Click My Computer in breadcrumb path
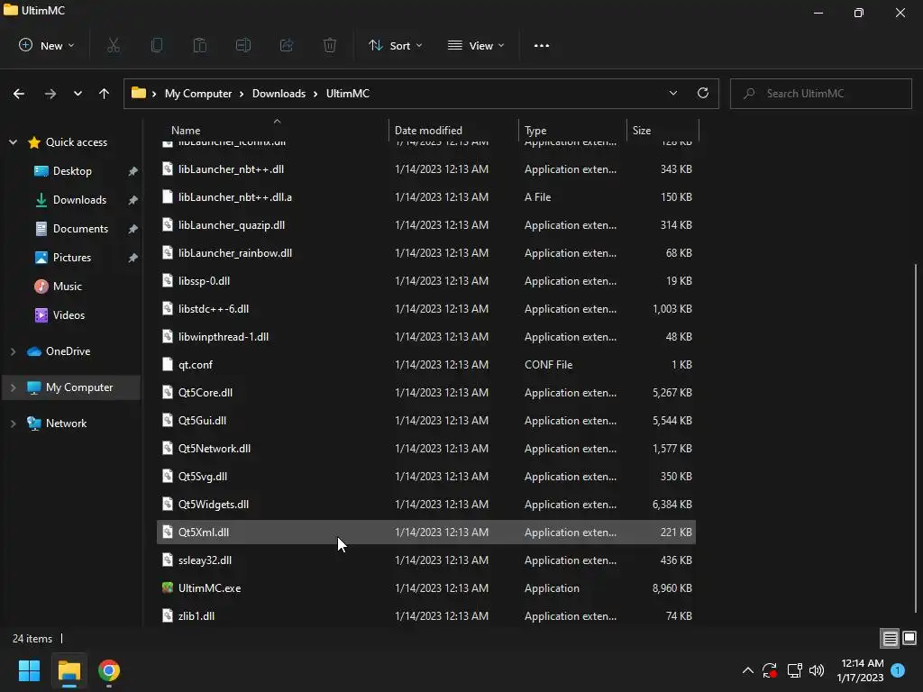Viewport: 923px width, 692px height. click(197, 94)
